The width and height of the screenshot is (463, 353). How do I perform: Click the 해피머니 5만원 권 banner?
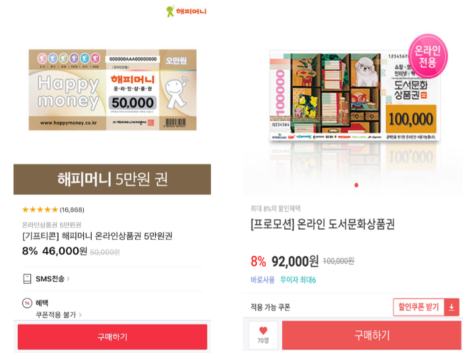[112, 179]
